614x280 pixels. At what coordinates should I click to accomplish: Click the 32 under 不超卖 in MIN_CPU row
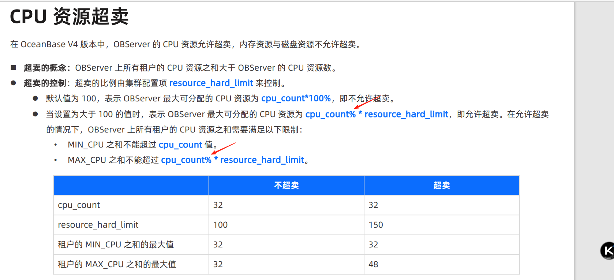click(218, 244)
